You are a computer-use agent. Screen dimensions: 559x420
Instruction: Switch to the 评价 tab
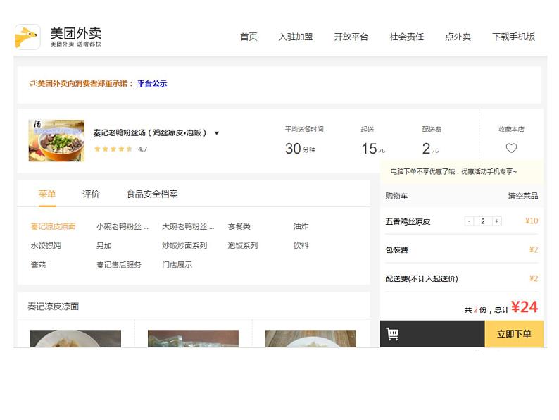91,194
